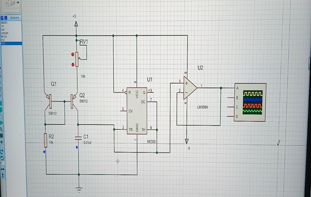The image size is (311, 197).
Task: Click the lower red RV1 adjustment button
Action: 73,65
